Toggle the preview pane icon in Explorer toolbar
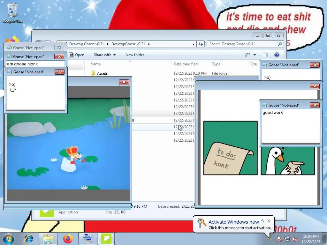327x245 pixels. 265,55
